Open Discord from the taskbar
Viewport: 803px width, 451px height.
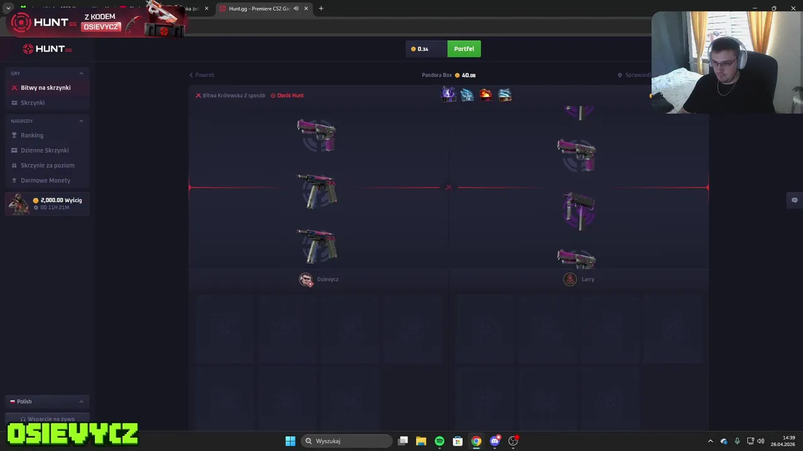(495, 441)
